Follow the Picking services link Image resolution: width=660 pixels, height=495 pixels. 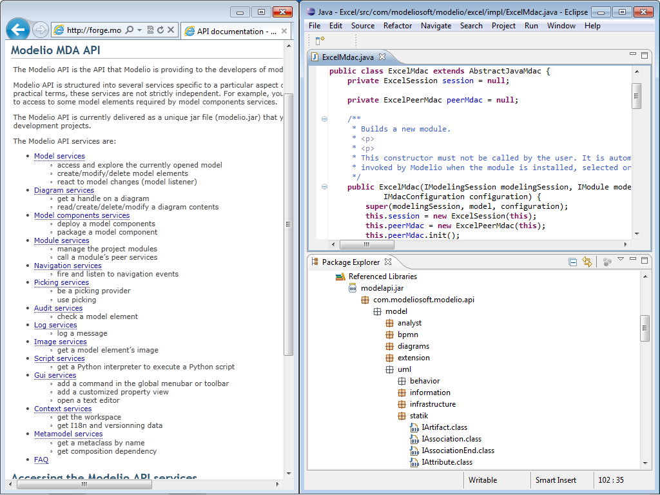pyautogui.click(x=61, y=282)
